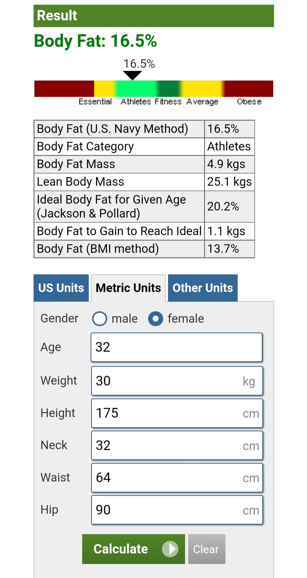The image size is (307, 578).
Task: Edit the Neck measurement field
Action: pos(176,445)
